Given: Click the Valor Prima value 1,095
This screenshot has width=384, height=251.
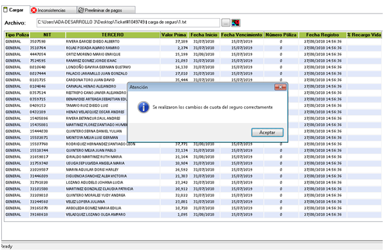Looking at the screenshot, I should (183, 214).
